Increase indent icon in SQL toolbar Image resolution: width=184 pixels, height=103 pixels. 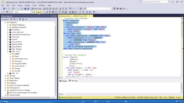(x=90, y=12)
